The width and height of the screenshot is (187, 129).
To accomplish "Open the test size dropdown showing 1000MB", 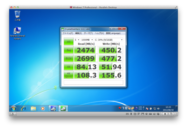I will (87, 40).
